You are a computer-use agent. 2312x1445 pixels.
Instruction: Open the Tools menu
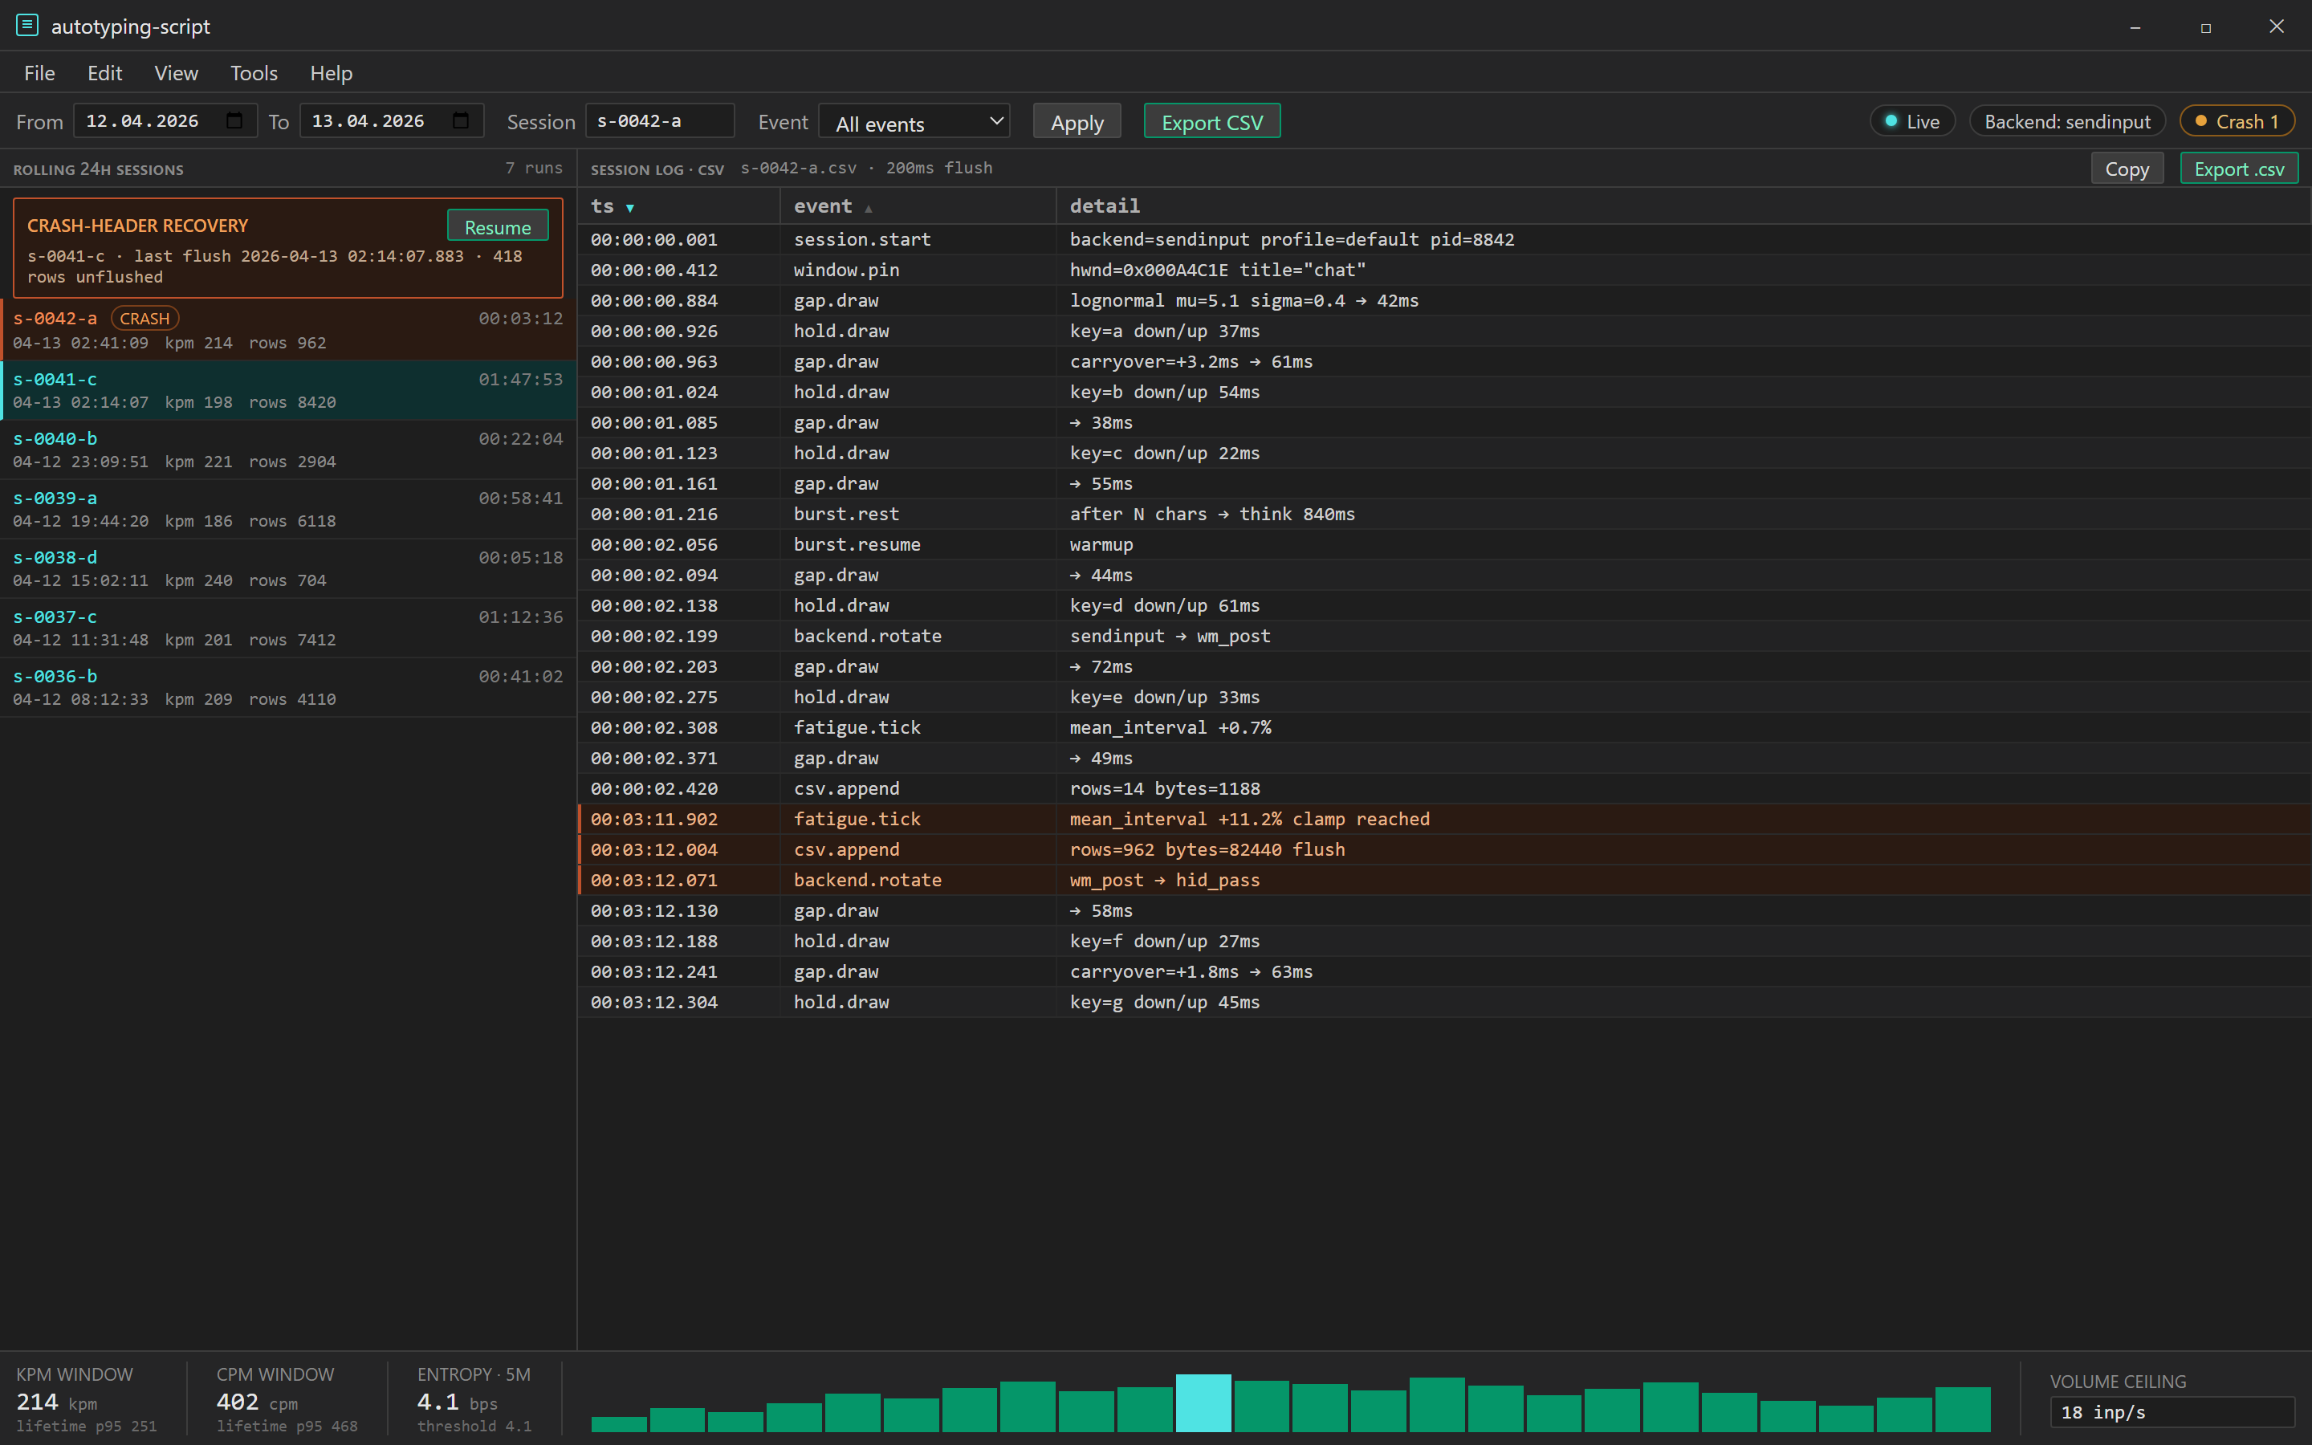[253, 72]
